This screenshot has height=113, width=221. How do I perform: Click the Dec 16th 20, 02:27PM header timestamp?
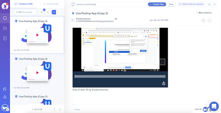point(159,20)
